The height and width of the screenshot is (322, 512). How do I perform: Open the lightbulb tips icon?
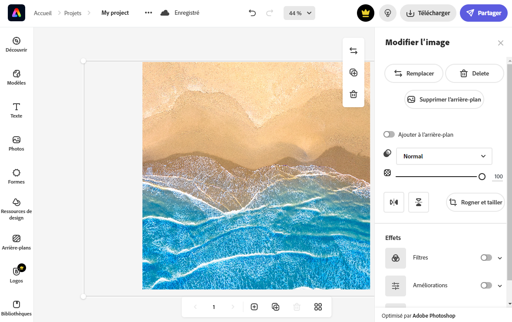click(x=388, y=13)
